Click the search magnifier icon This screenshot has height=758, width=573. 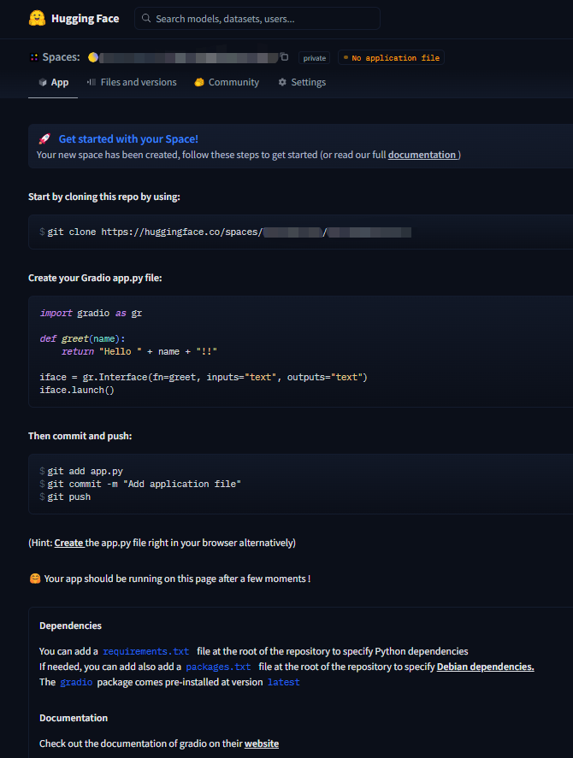[x=145, y=18]
